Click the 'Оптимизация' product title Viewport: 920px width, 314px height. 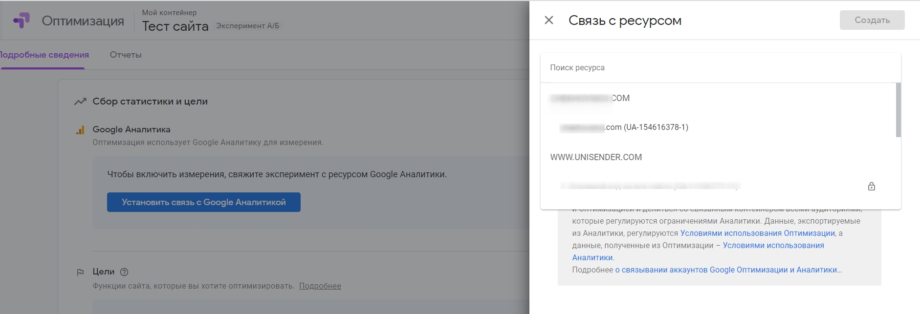click(83, 21)
